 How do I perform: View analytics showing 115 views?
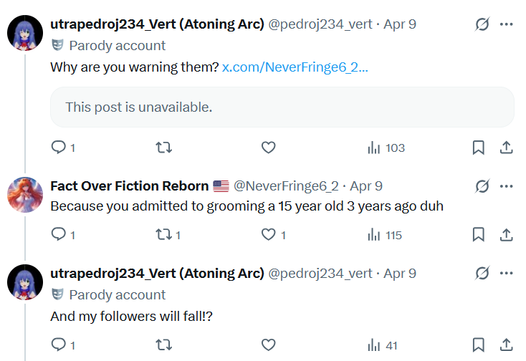pos(384,235)
